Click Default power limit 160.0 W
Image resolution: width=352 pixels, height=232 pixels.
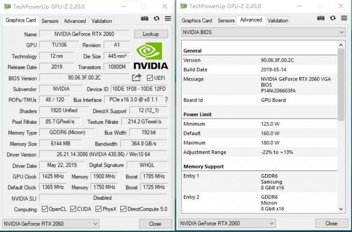click(270, 133)
